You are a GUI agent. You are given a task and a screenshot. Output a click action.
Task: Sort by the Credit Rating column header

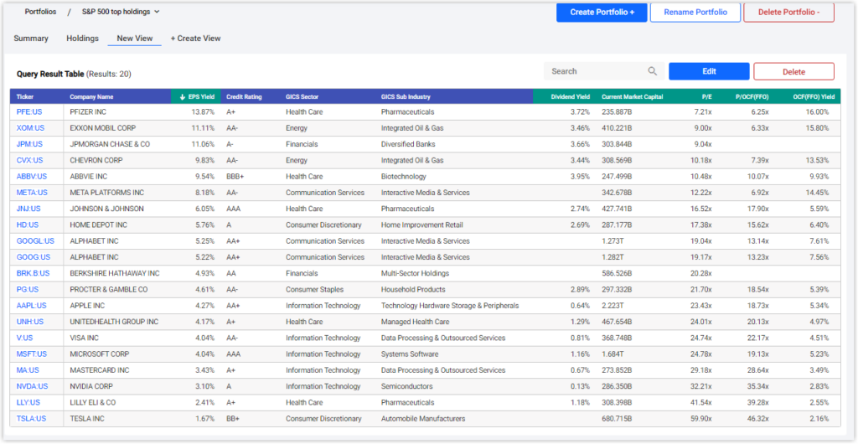[x=244, y=97]
